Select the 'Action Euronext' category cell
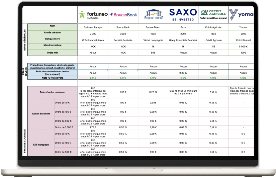Image resolution: width=276 pixels, height=178 pixels. click(41, 113)
